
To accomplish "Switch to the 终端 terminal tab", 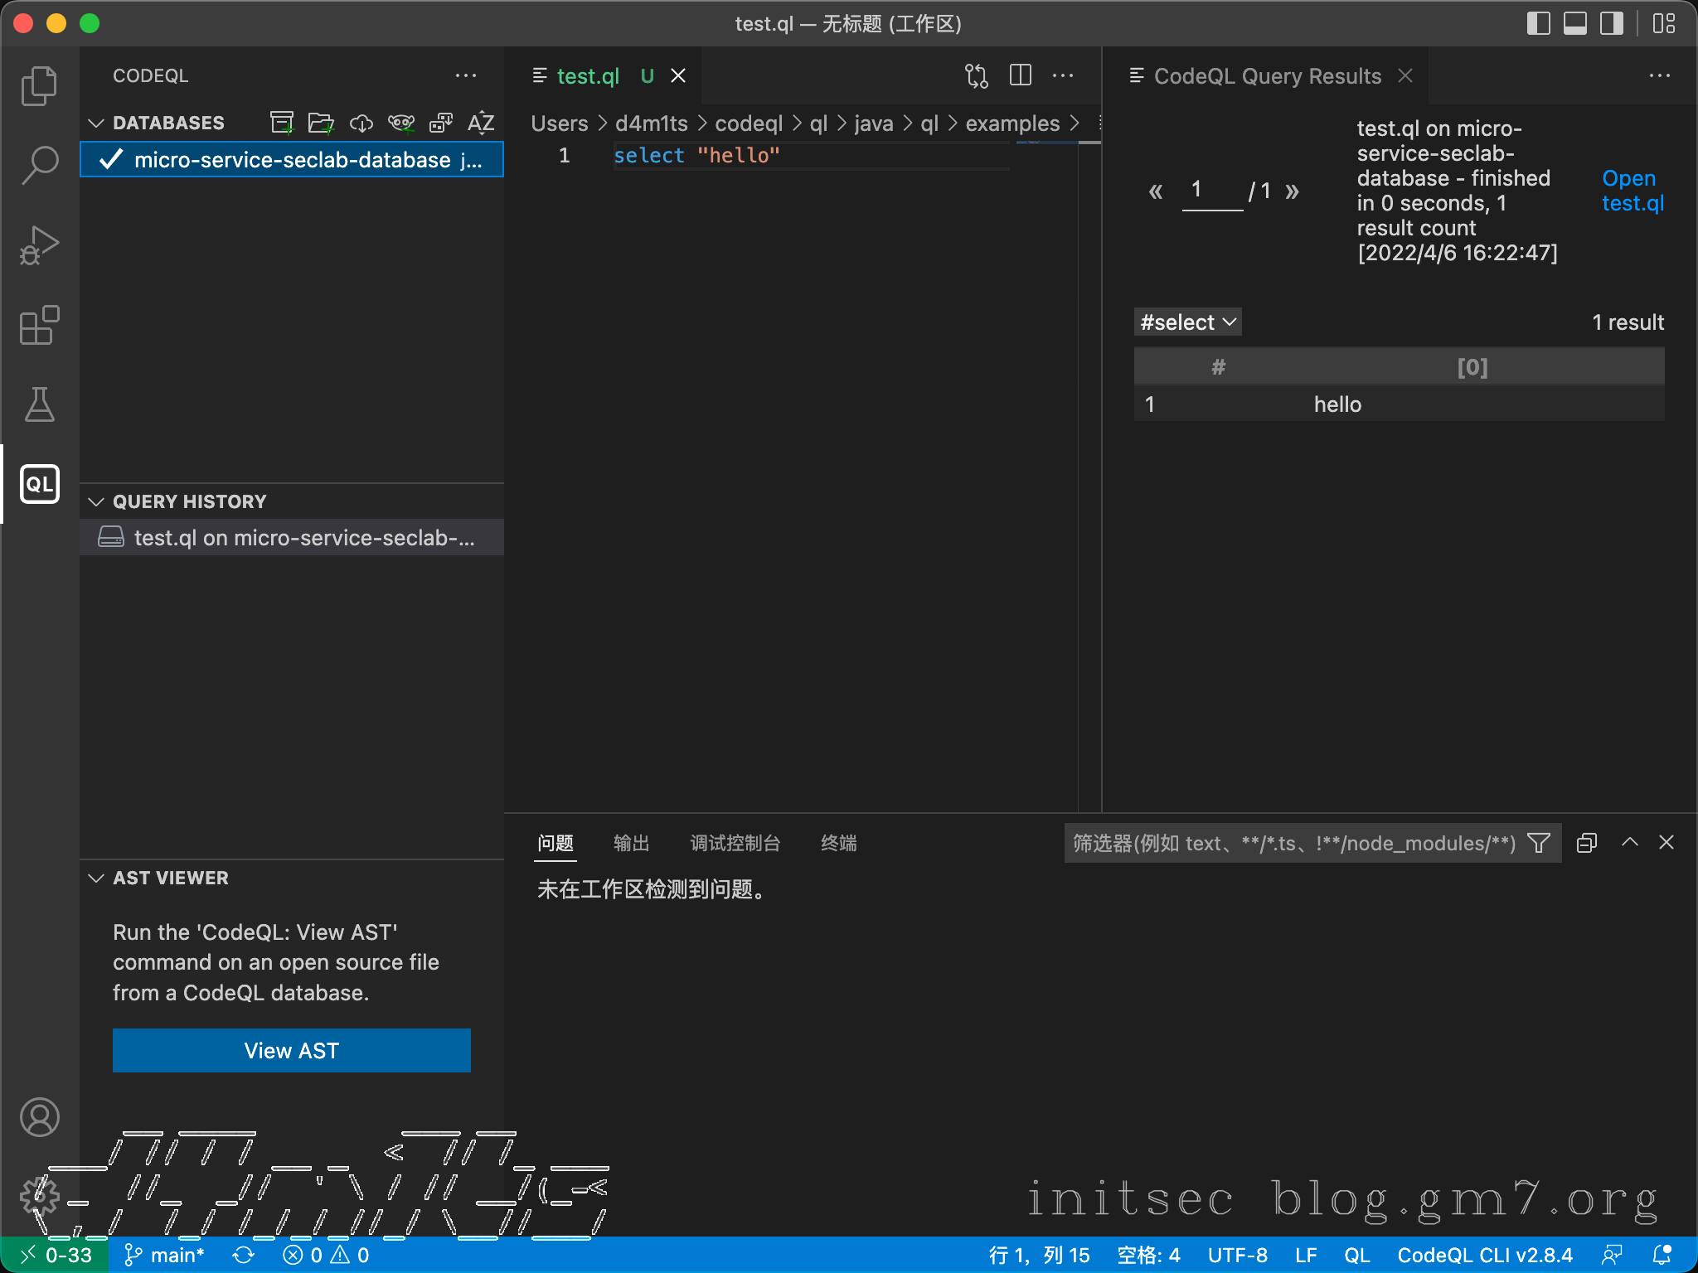I will click(x=838, y=843).
